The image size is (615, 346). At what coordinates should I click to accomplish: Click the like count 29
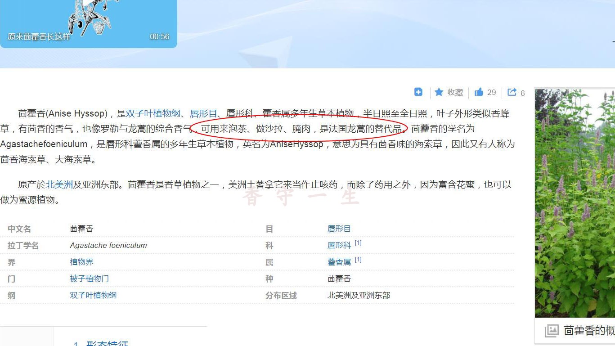click(x=491, y=92)
